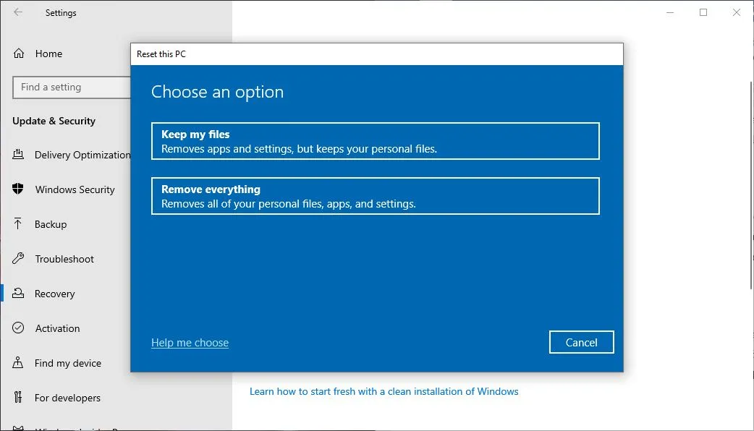Select the Recovery sidebar icon
This screenshot has width=754, height=431.
(x=20, y=294)
